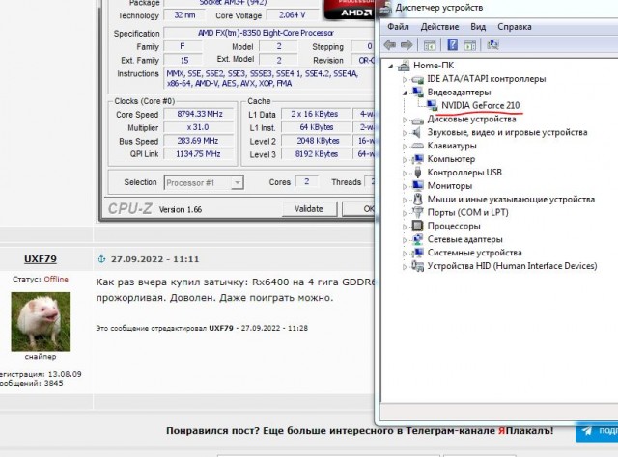
Task: Click the anchor permalink icon beside post date
Action: pyautogui.click(x=101, y=259)
